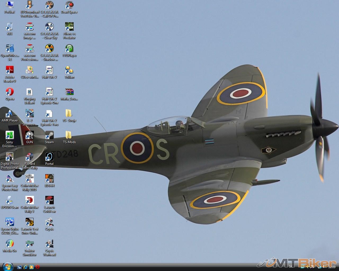The width and height of the screenshot is (339, 271).
Task: Select the Adobe Reader 9 icon
Action: pos(10,70)
